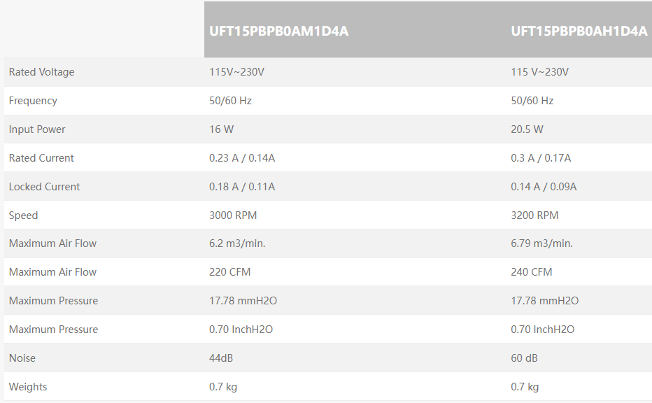Screen dimensions: 652x403
Task: Select the UFT15PBPB0AH1D4A column header
Action: click(x=579, y=31)
